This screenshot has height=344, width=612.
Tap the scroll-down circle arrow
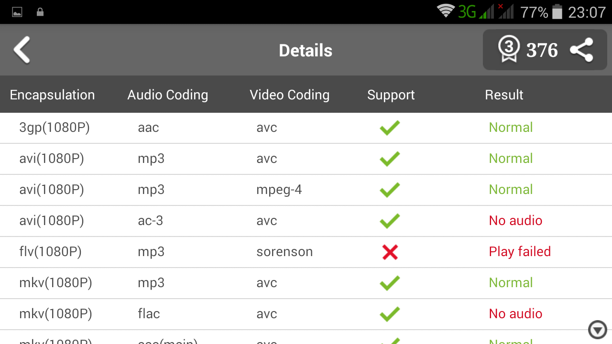(x=597, y=330)
